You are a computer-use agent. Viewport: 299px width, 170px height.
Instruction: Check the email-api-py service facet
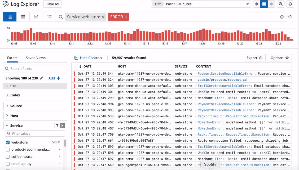(7, 164)
